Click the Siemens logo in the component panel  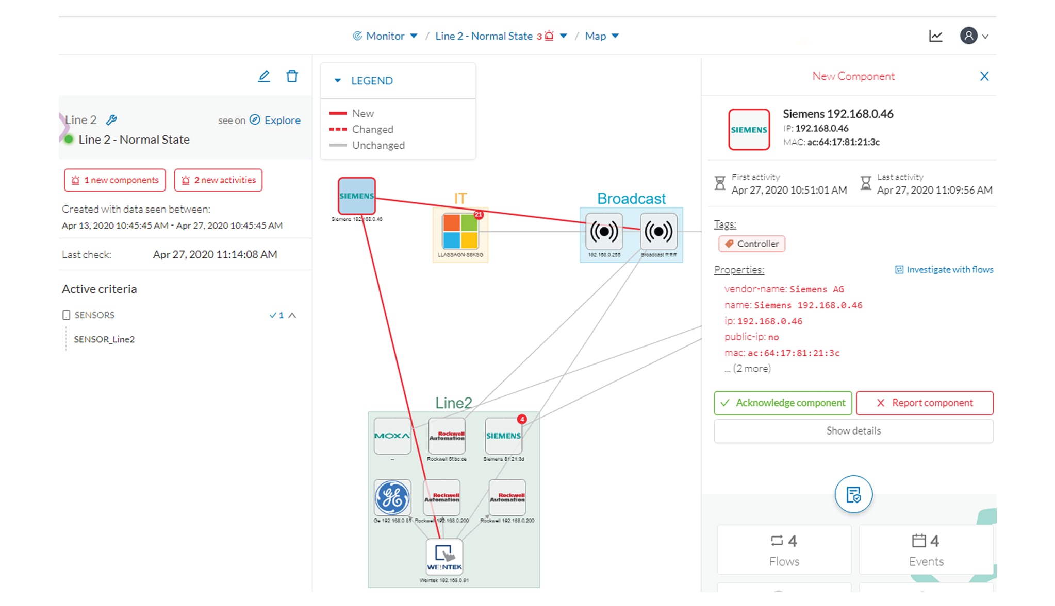pyautogui.click(x=749, y=129)
